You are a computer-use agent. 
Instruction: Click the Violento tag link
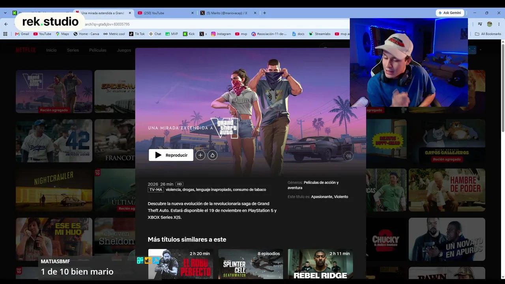tap(341, 197)
